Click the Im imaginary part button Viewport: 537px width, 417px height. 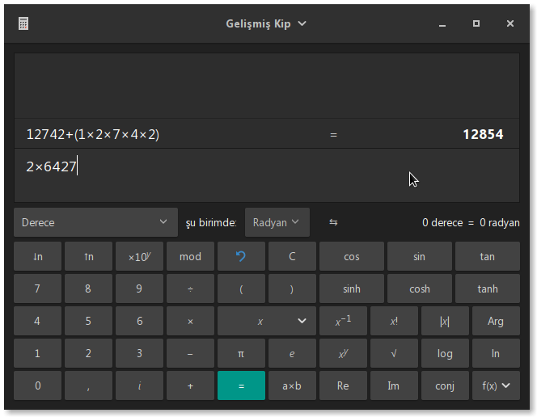394,385
